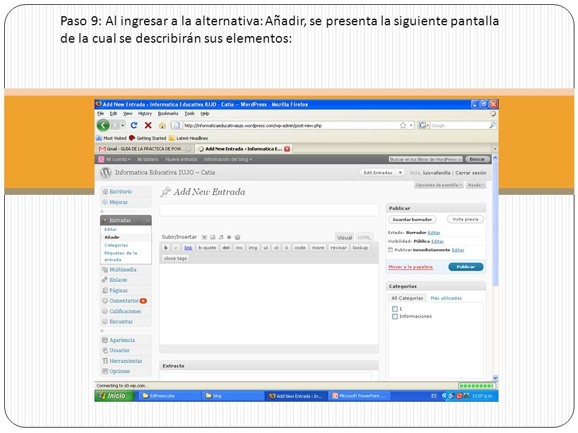Insert link with the link quicktag

[188, 248]
